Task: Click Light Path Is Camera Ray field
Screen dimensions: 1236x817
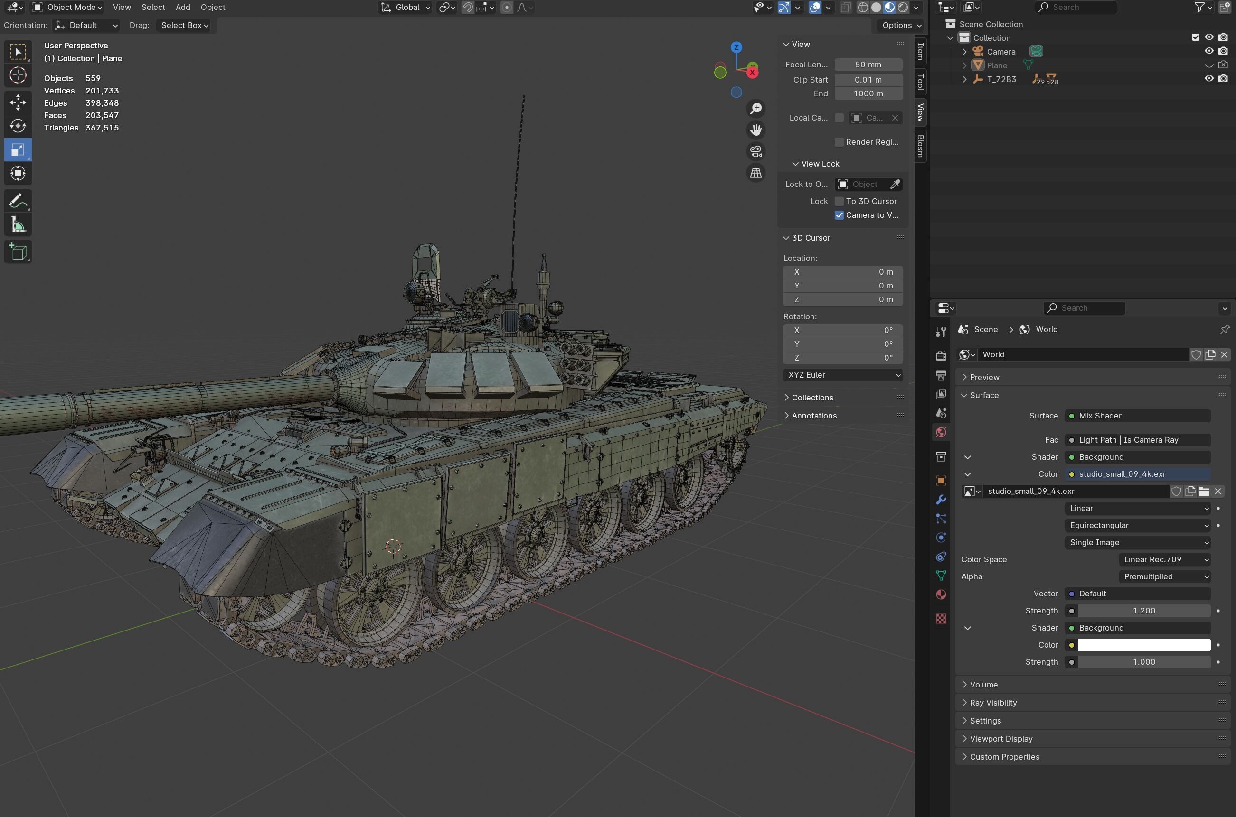Action: pyautogui.click(x=1137, y=440)
